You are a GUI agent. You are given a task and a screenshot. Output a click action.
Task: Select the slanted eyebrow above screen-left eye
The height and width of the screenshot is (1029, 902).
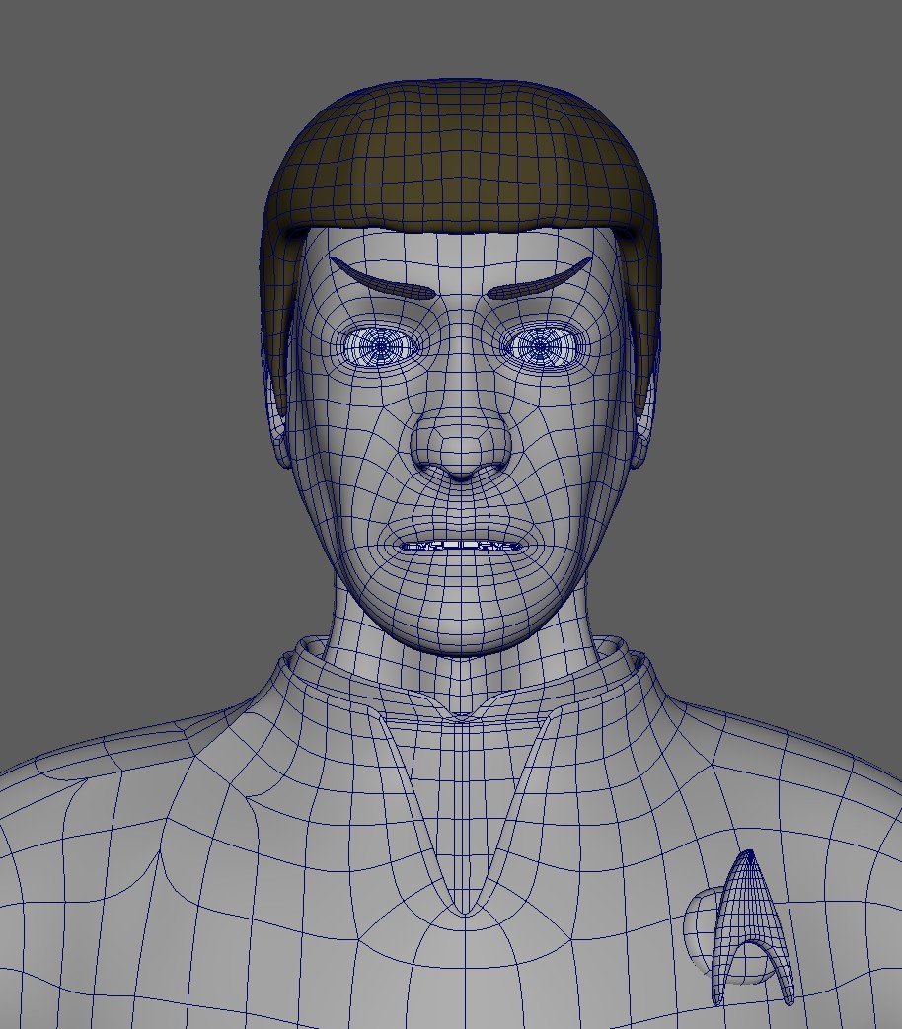[381, 279]
